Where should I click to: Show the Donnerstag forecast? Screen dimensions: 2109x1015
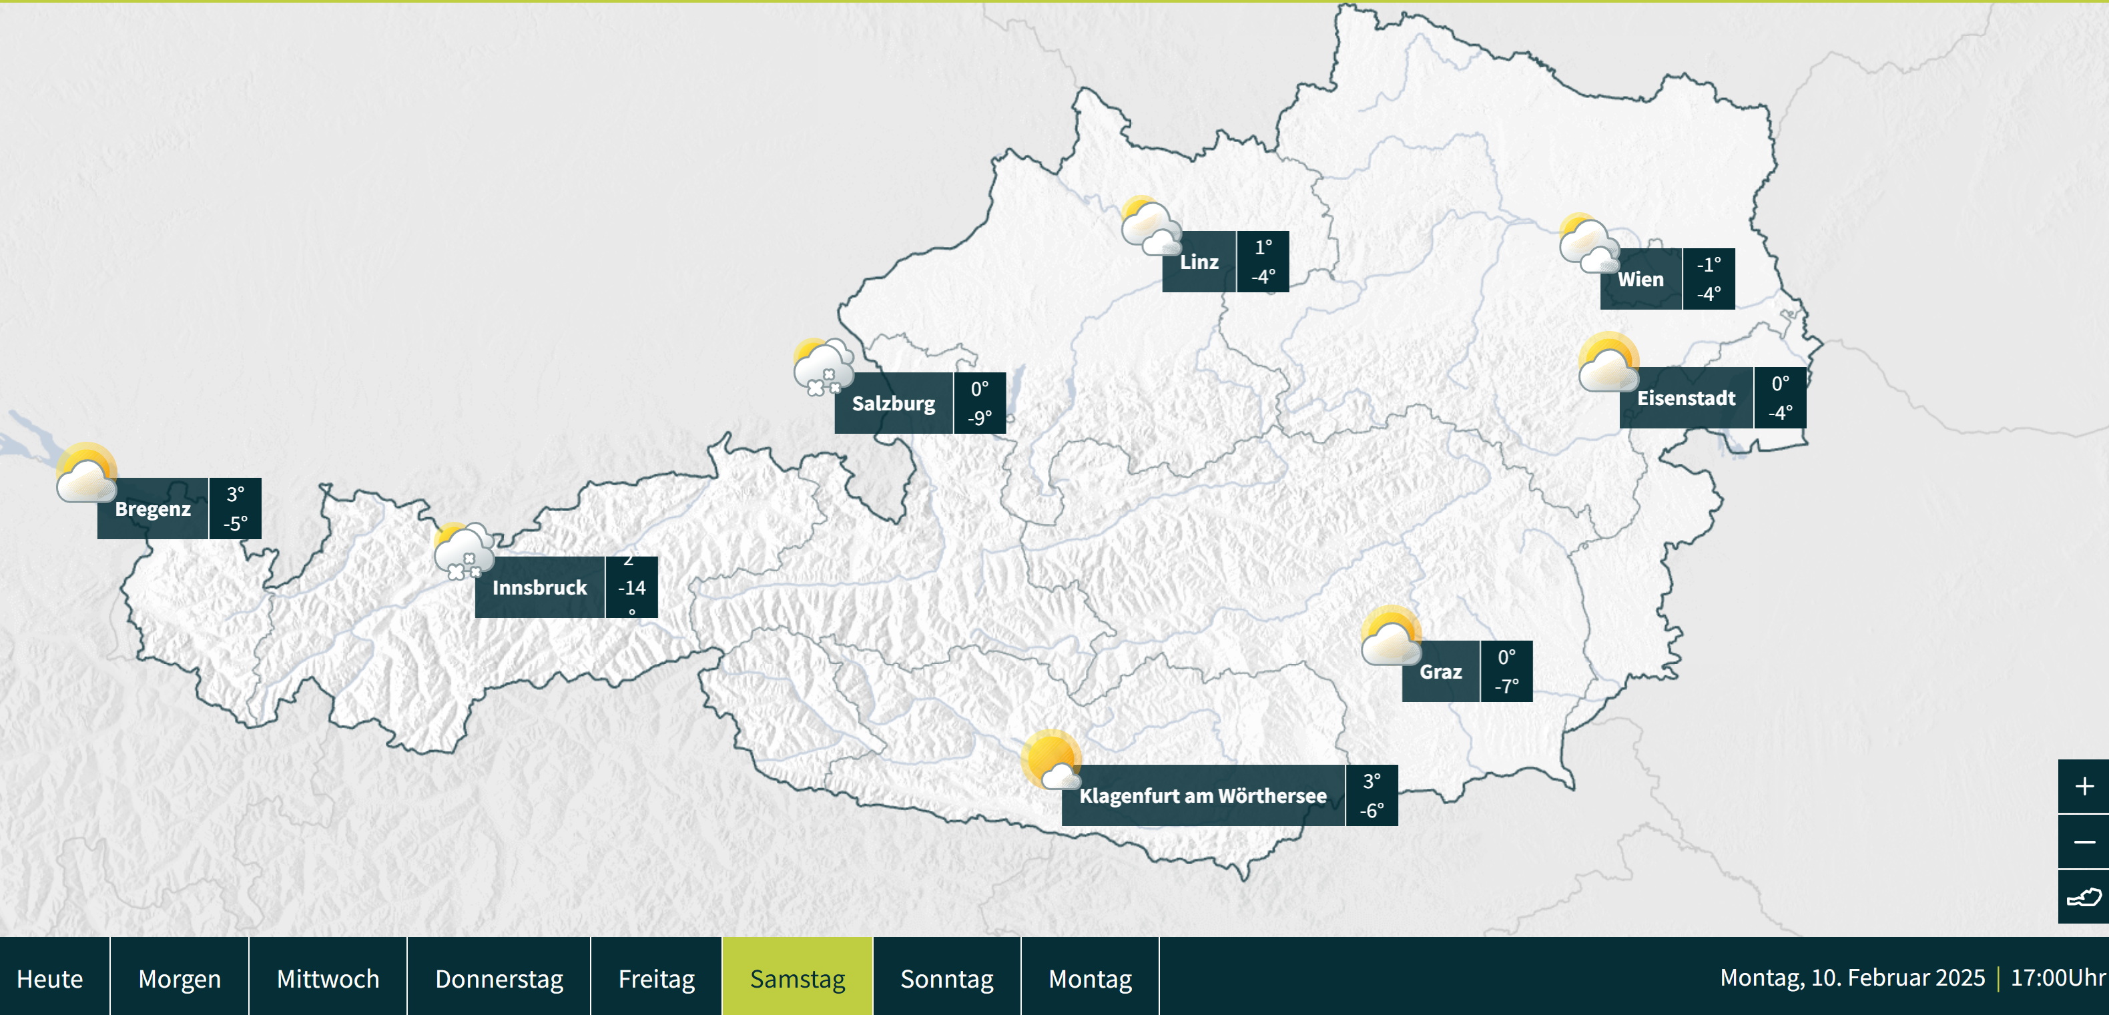coord(499,978)
